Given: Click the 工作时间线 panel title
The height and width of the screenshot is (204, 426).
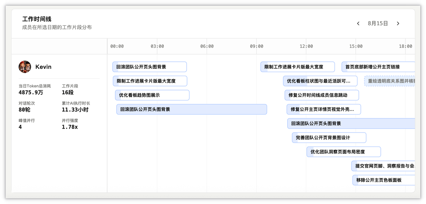Looking at the screenshot, I should point(37,19).
